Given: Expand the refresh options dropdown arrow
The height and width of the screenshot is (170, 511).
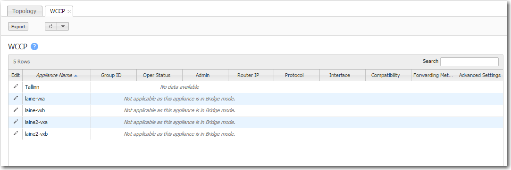Looking at the screenshot, I should click(x=63, y=26).
